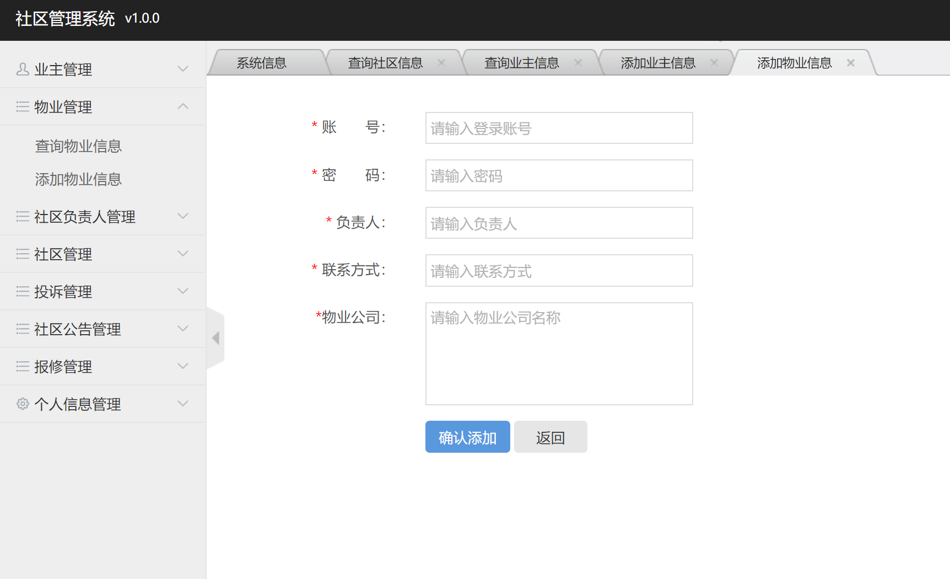Click the list icon next to 社区公告管理
Image resolution: width=950 pixels, height=579 pixels.
[23, 329]
